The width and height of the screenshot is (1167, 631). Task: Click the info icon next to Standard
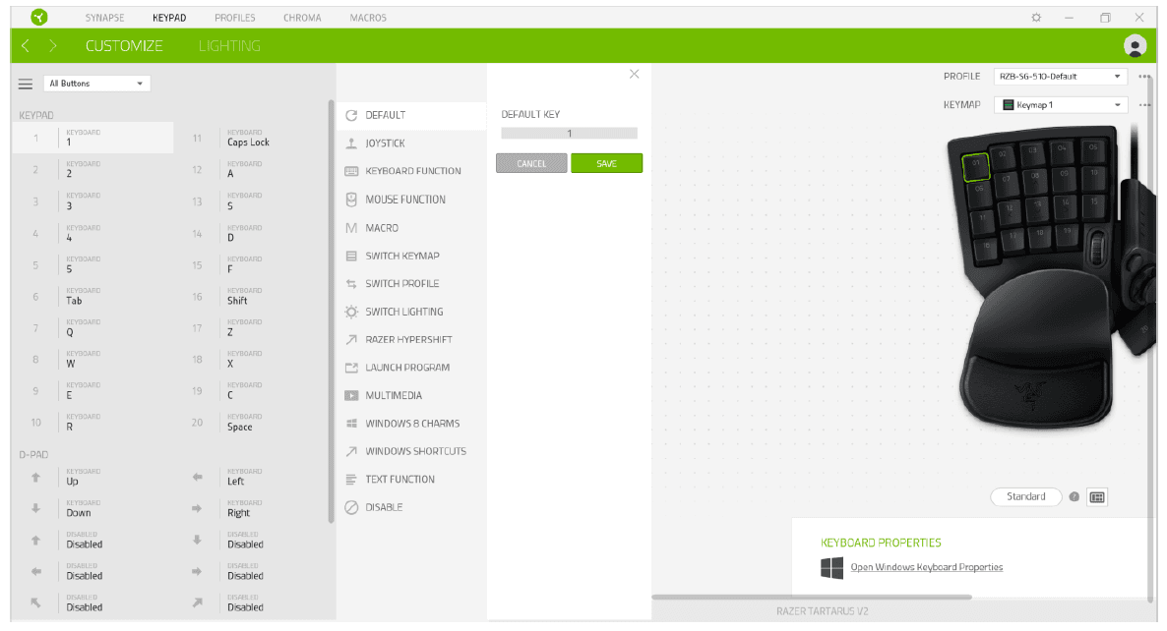[1075, 497]
